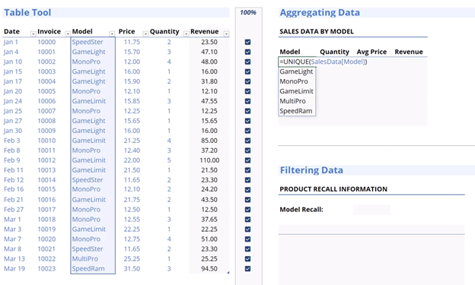
Task: Open the Invoice column filter dropdown
Action: 68,34
